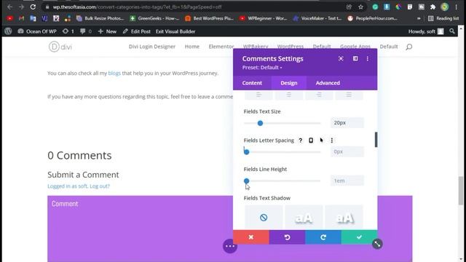Click the WordPress logo in admin bar
Image resolution: width=466 pixels, height=262 pixels.
[8, 31]
